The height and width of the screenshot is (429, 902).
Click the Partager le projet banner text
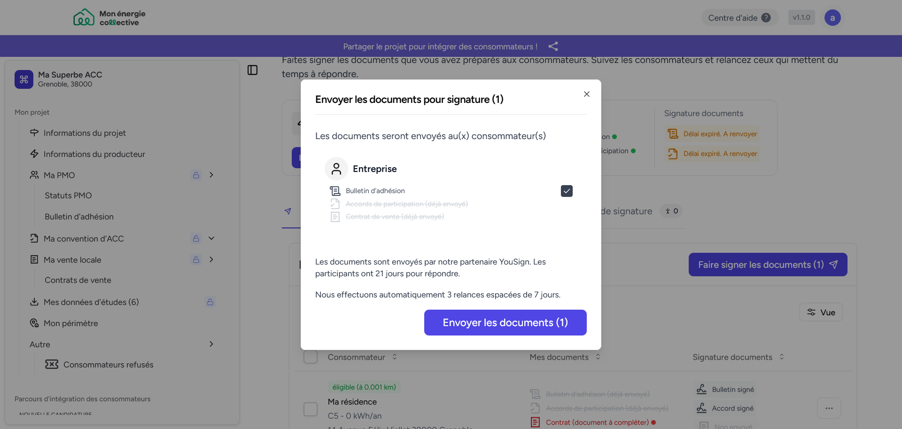point(440,47)
